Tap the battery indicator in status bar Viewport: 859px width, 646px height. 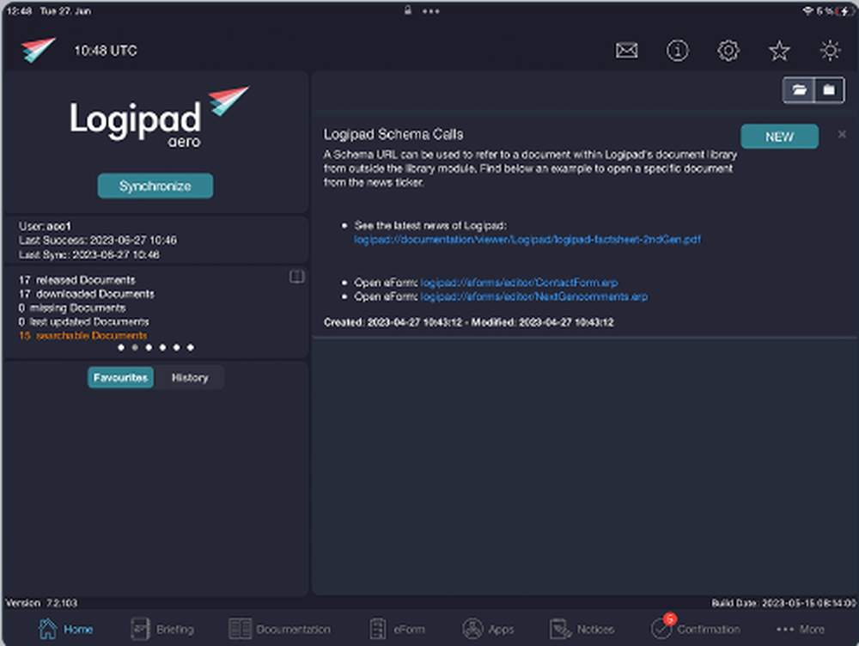[845, 11]
